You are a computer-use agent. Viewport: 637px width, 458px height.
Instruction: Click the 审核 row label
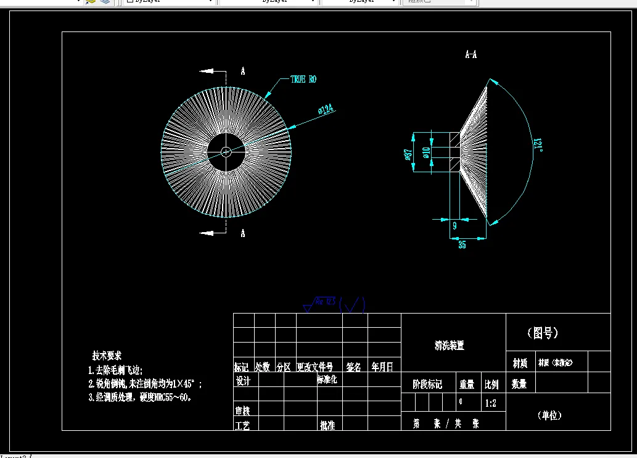[x=242, y=411]
